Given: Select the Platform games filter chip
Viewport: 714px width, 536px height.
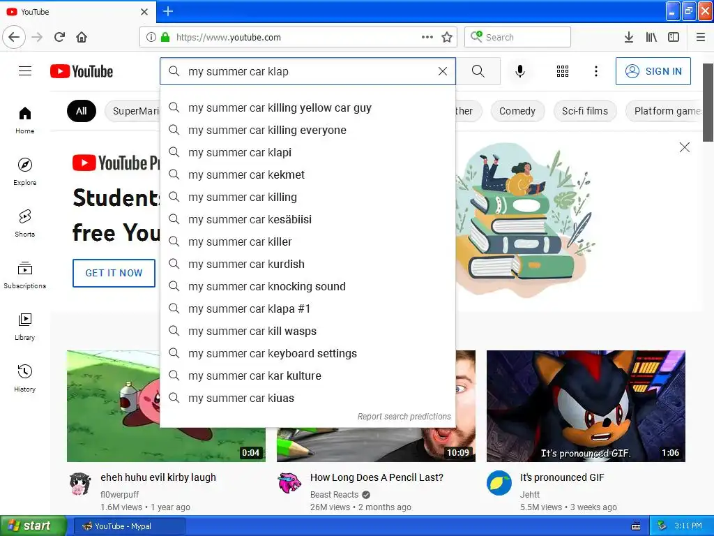Looking at the screenshot, I should click(664, 111).
